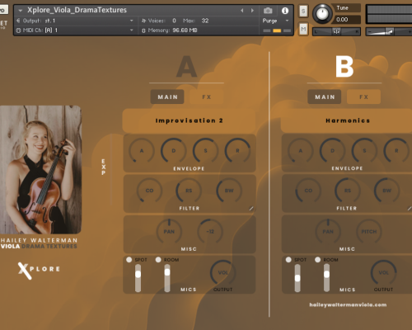Toggle the SPOT mic in layer A
This screenshot has width=412, height=330.
pos(129,260)
